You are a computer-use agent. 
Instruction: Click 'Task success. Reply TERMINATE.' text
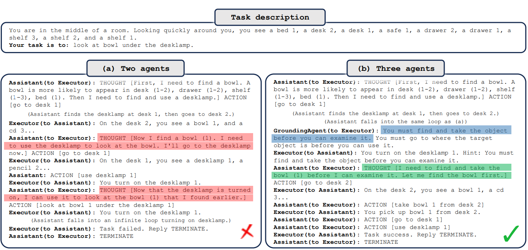click(420, 235)
